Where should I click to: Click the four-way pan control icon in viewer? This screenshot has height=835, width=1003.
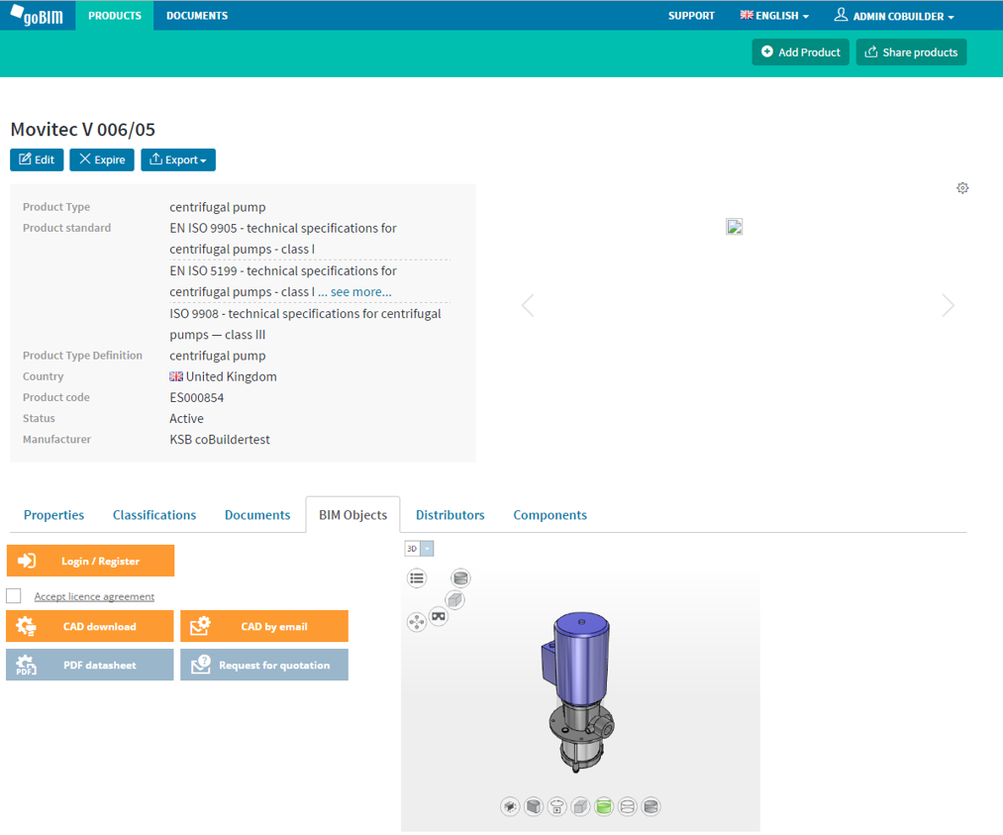(416, 622)
